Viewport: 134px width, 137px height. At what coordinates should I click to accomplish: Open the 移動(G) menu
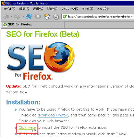[x=52, y=9]
